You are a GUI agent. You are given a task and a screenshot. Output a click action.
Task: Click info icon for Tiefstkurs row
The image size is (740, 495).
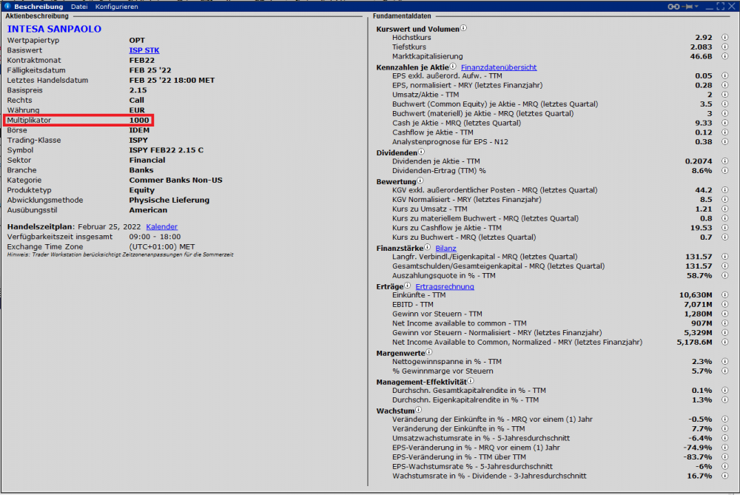pos(725,47)
